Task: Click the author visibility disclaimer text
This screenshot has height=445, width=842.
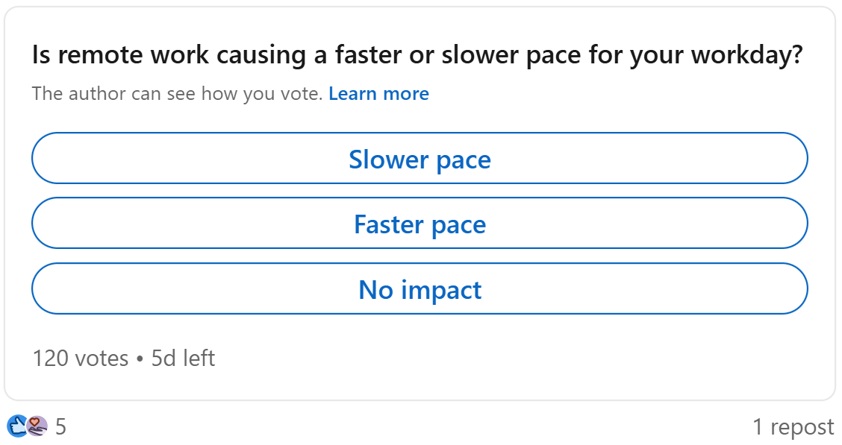Action: [x=173, y=93]
